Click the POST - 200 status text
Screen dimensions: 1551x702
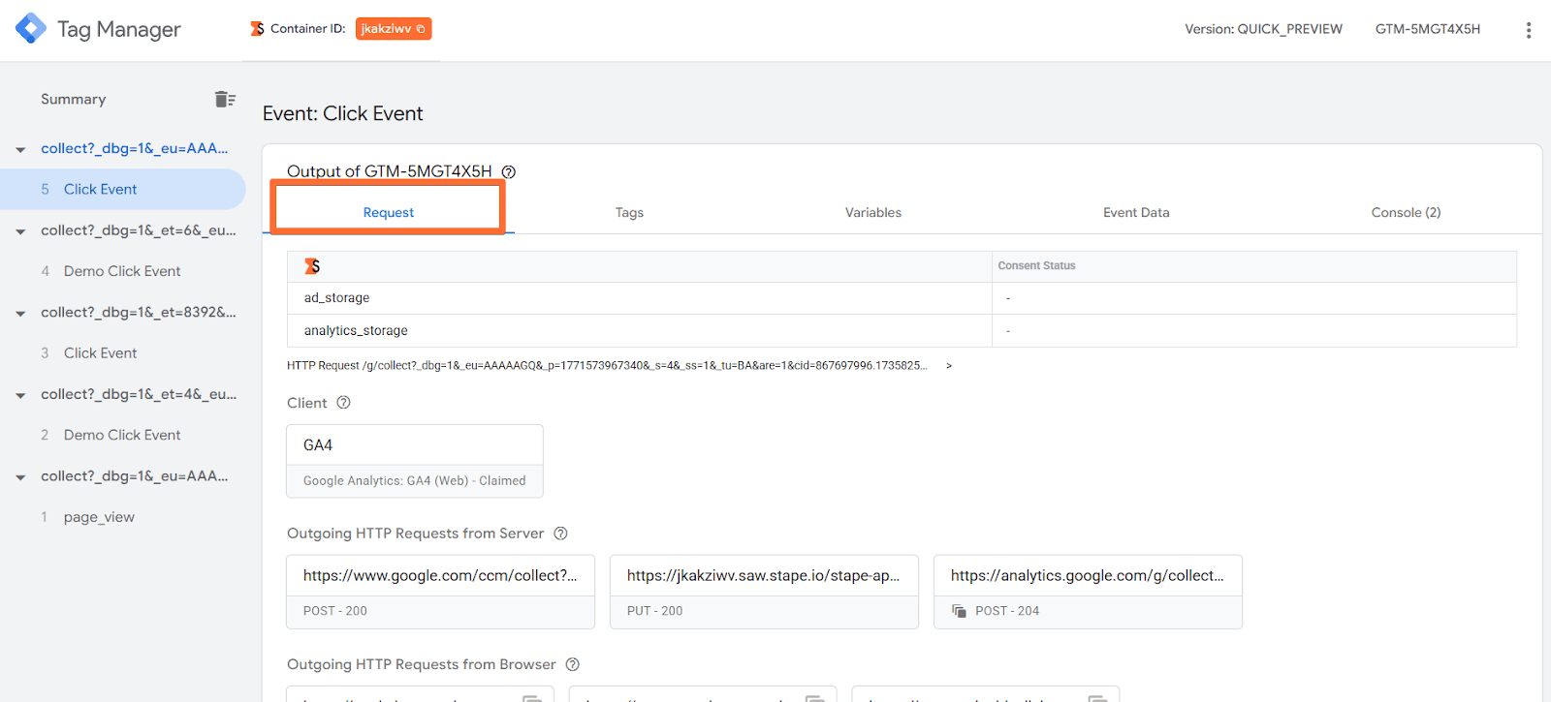[x=335, y=611]
